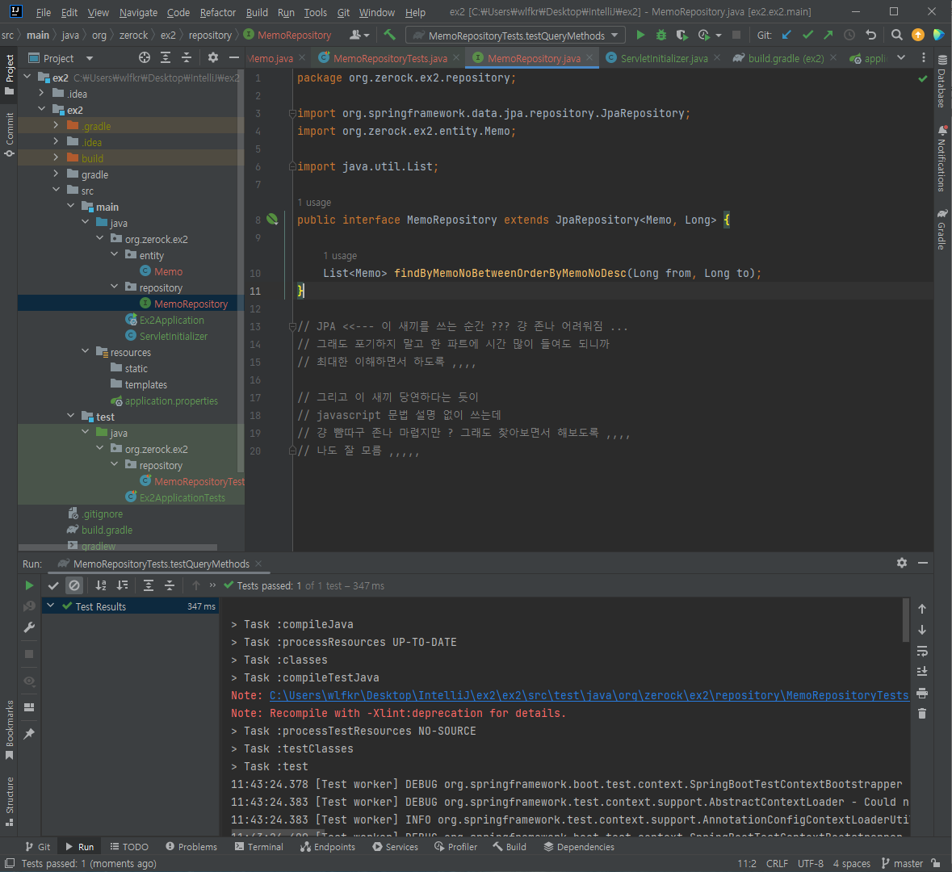Expand the .gradle folder node
This screenshot has width=952, height=872.
(x=56, y=126)
